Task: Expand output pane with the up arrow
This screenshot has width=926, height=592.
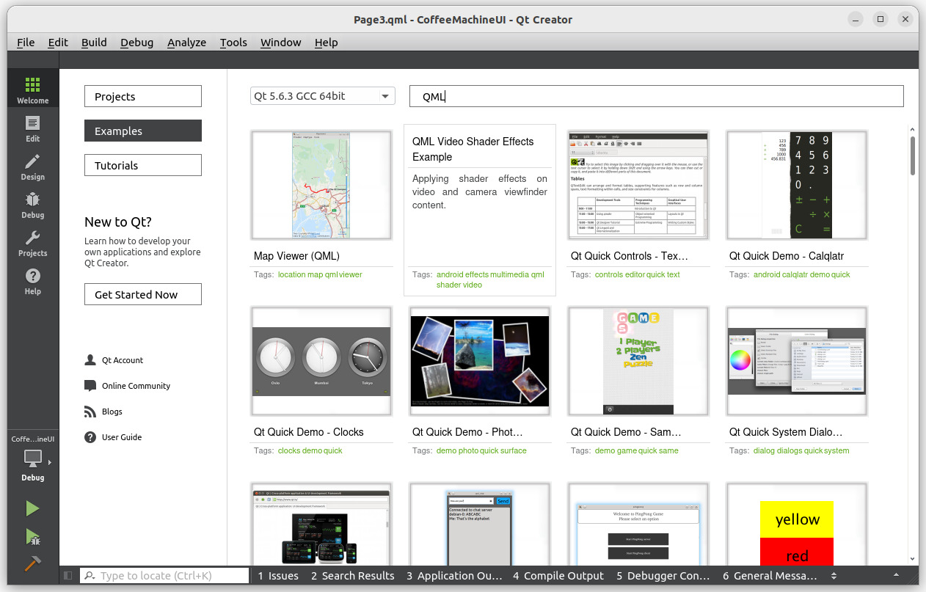Action: pyautogui.click(x=896, y=576)
